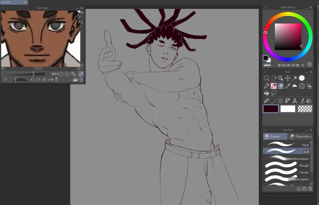Show previous Sub View image

[x=64, y=80]
